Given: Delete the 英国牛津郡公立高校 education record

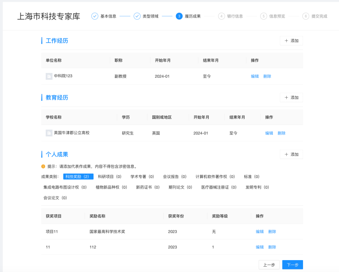Looking at the screenshot, I should coord(281,133).
